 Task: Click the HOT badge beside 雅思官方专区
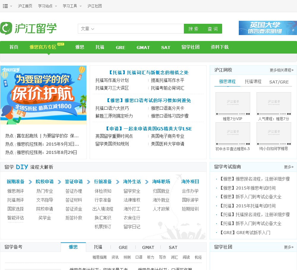tap(61, 44)
